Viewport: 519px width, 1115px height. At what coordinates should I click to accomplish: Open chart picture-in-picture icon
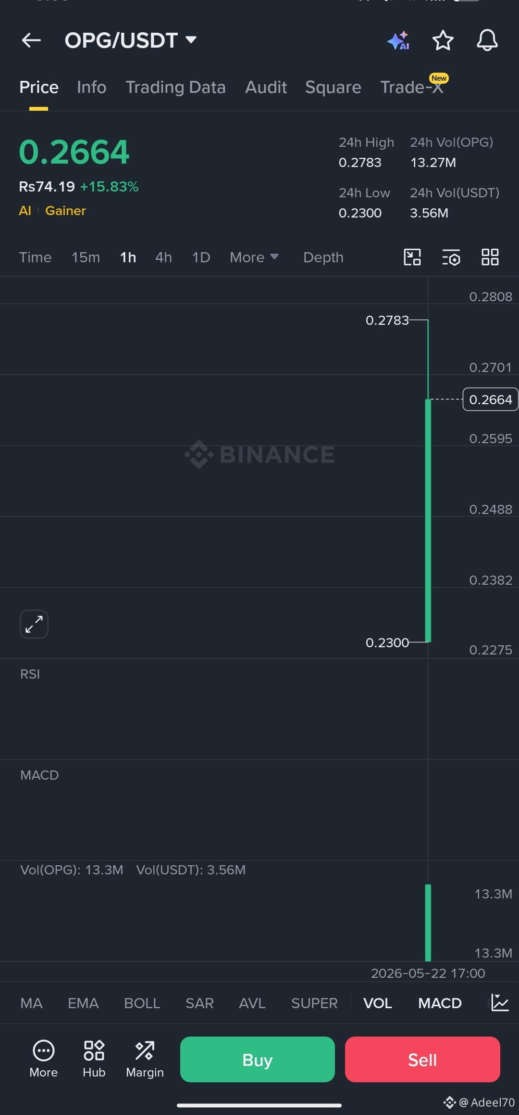(x=412, y=257)
